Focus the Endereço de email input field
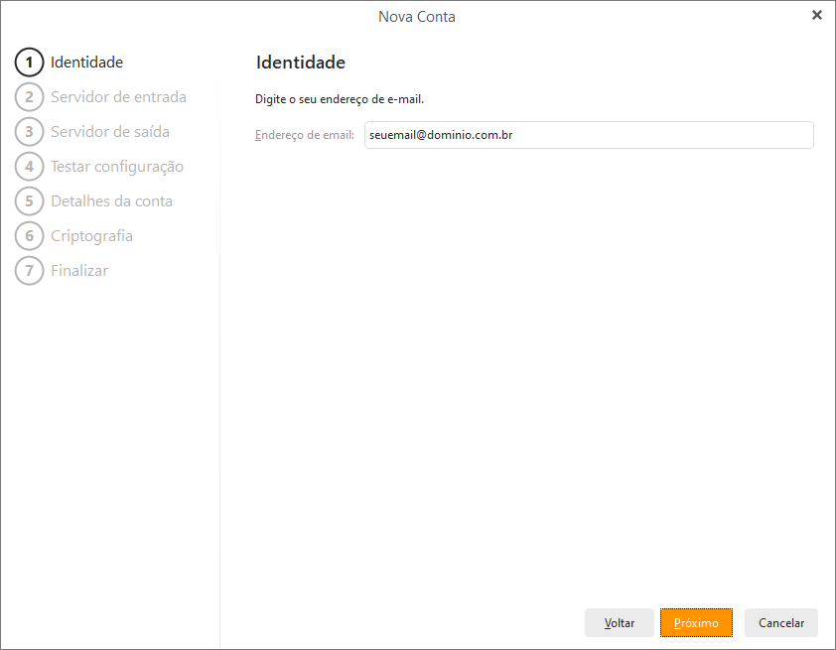836x650 pixels. [589, 135]
